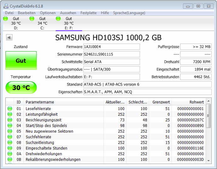Click the ID column header
This screenshot has width=217, height=169.
[19, 102]
